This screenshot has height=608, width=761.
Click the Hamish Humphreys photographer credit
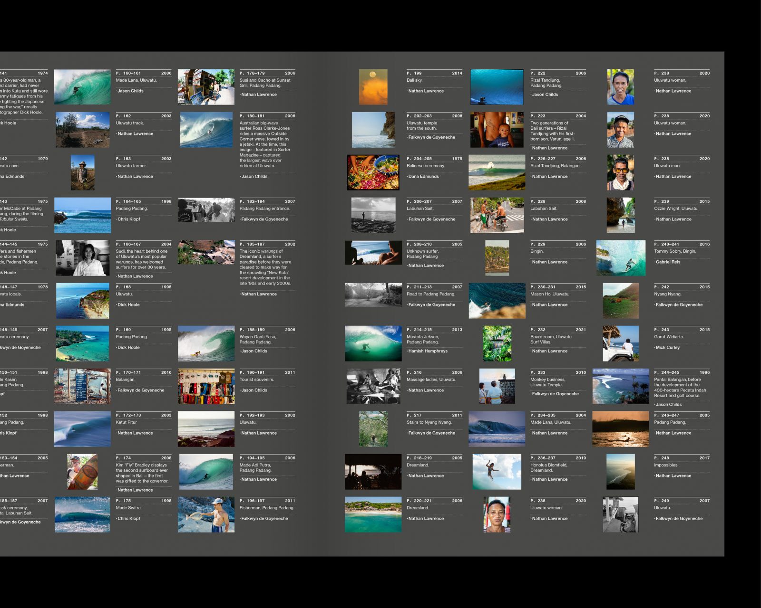pos(428,351)
